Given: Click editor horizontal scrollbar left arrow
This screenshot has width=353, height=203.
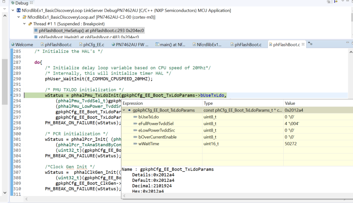Looking at the screenshot, I should click(x=27, y=199).
